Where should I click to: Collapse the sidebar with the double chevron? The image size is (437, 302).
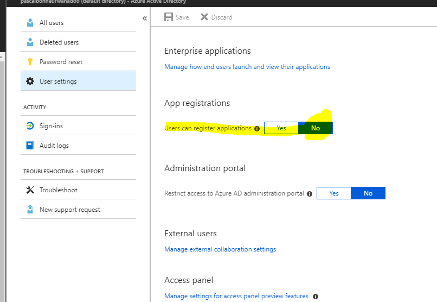point(145,18)
